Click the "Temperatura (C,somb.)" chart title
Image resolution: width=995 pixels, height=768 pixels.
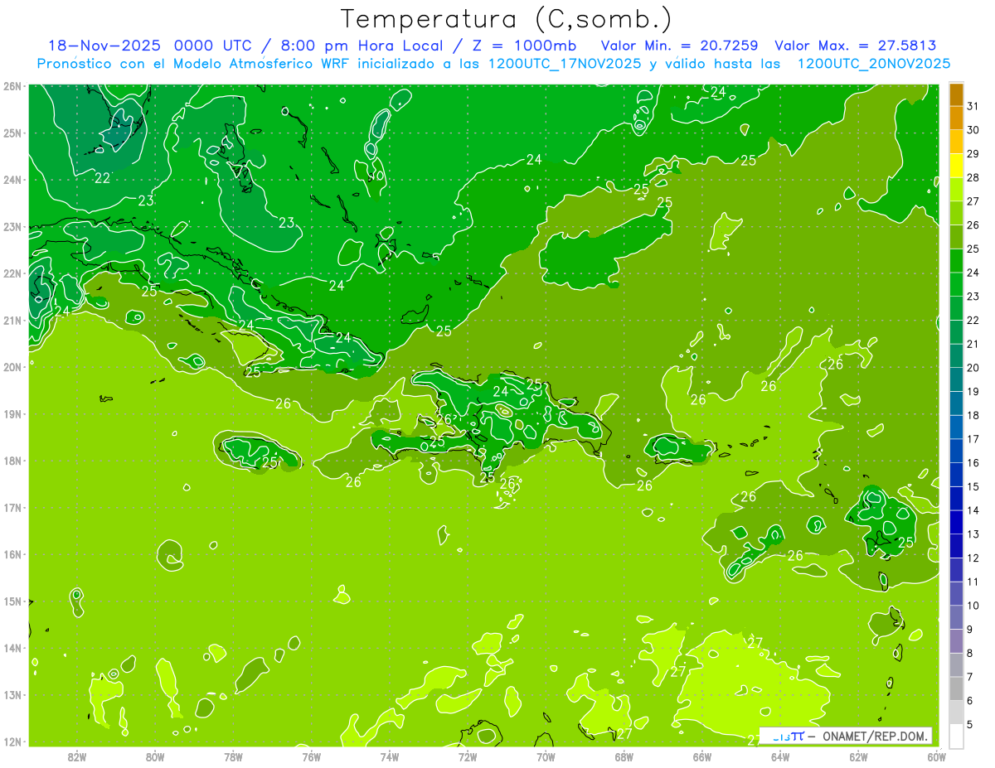tap(507, 19)
